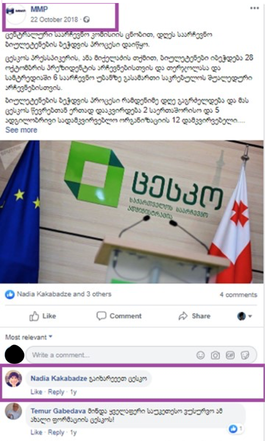This screenshot has width=265, height=441.
Task: Open the three-dot post options menu
Action: tap(255, 8)
